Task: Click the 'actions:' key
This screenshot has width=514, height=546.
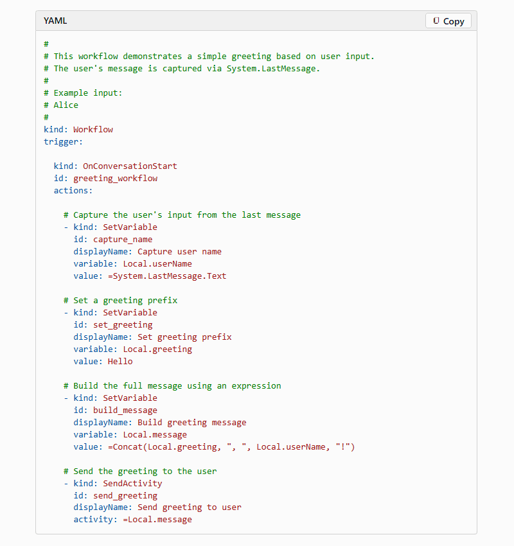Action: click(73, 191)
